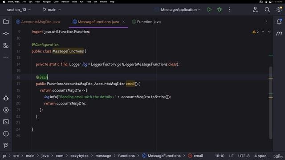This screenshot has height=160, width=285.
Task: Switch to AccountsMsgDto.java tab
Action: pos(38,22)
